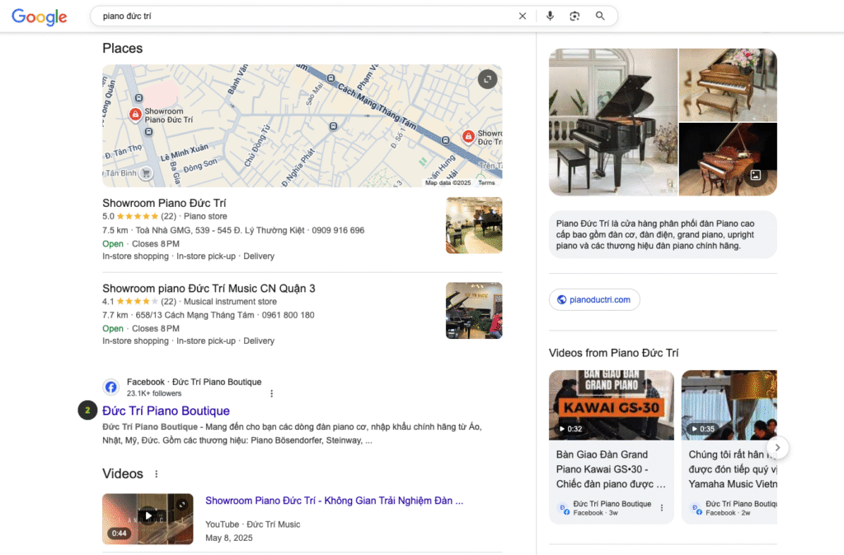The width and height of the screenshot is (844, 555).
Task: Open Showroom piano Đức Trí Music CN Quận 3
Action: tap(209, 289)
